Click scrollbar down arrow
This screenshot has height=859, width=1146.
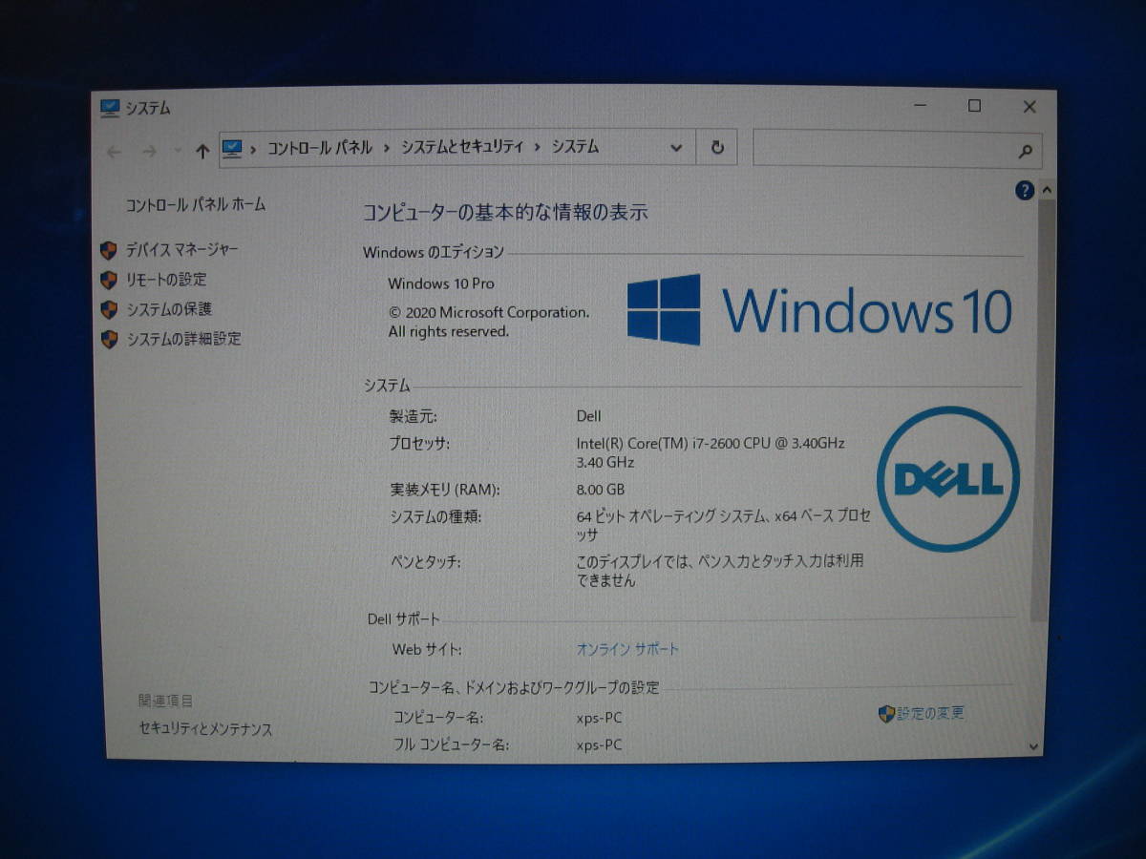click(x=1035, y=746)
